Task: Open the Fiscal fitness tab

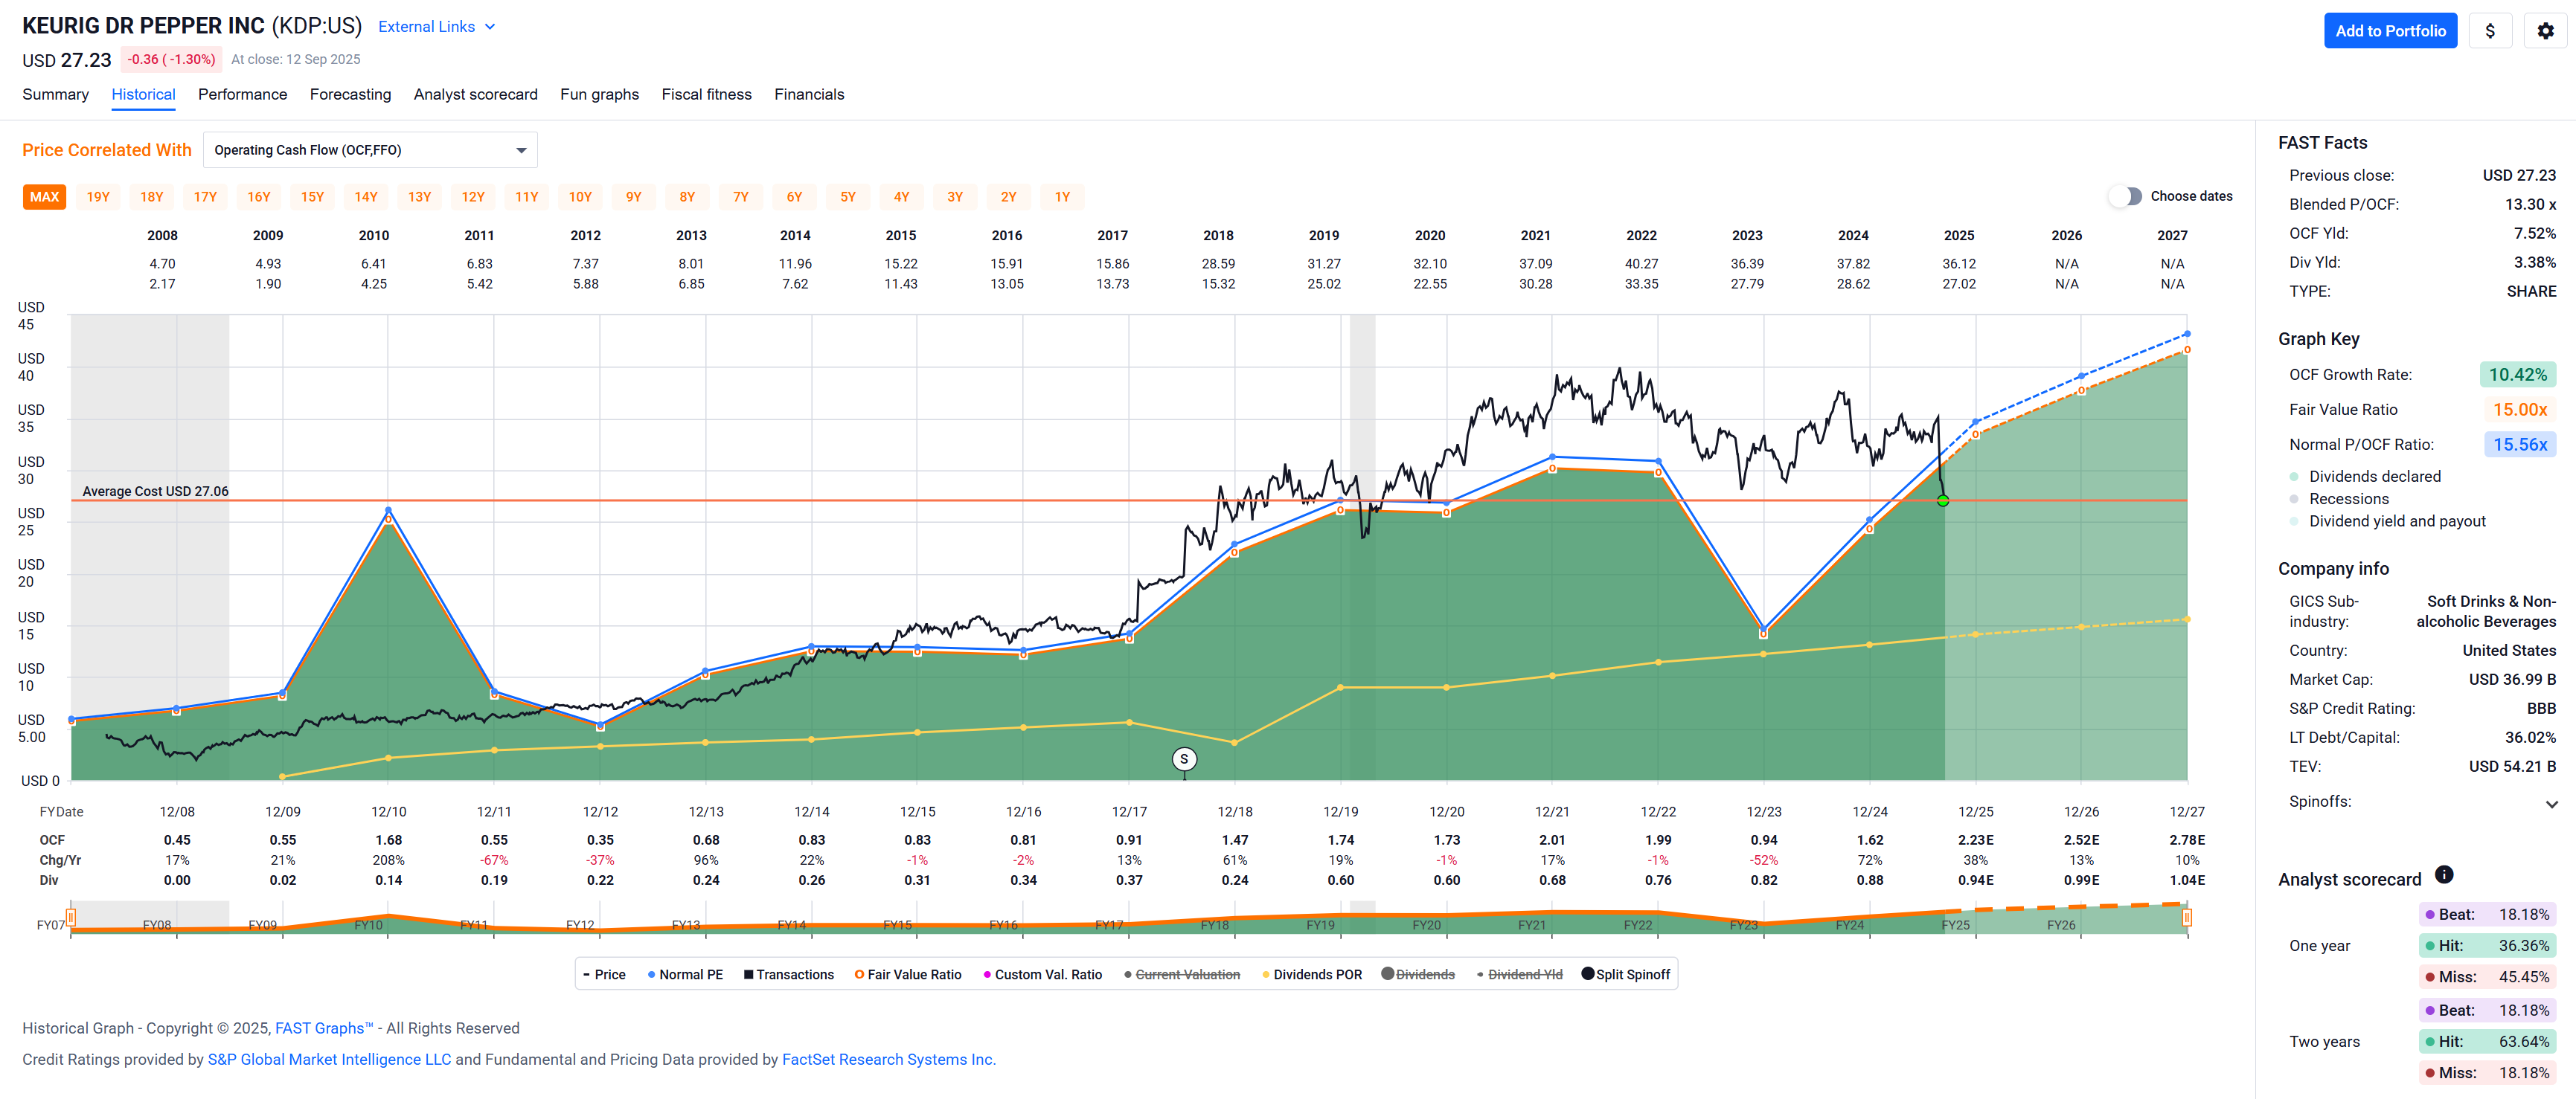Action: (706, 94)
